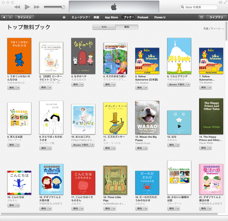Image resolution: width=228 pixels, height=221 pixels.
Task: Click the magnifier icon in search box
Action: [182, 7]
